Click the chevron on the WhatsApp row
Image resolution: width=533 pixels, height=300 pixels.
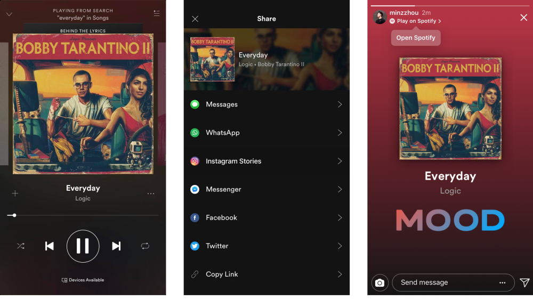[340, 133]
